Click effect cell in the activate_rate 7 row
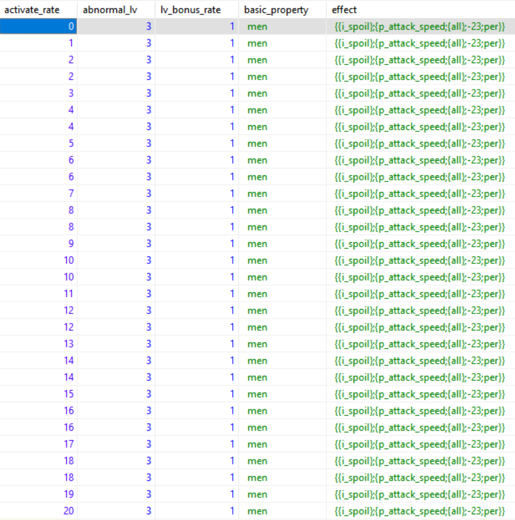 point(419,193)
